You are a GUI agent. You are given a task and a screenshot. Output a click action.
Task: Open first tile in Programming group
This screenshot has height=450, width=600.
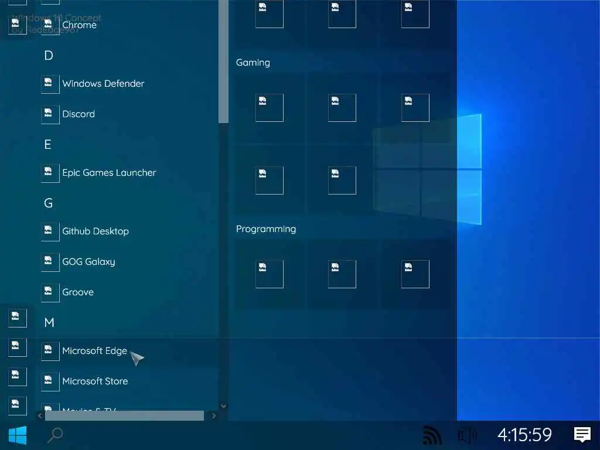coord(270,274)
